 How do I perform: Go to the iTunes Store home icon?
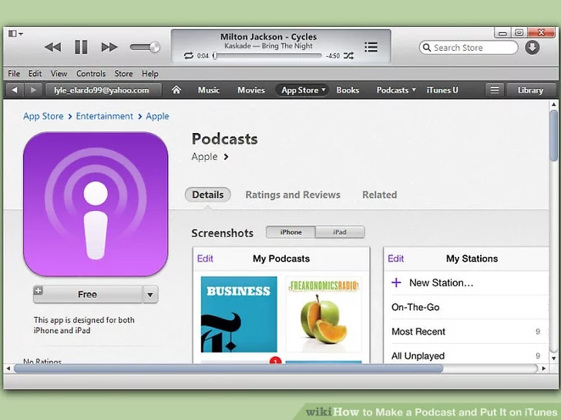point(176,90)
